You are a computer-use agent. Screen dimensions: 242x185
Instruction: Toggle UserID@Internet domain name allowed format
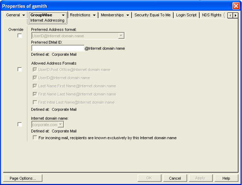(35, 78)
